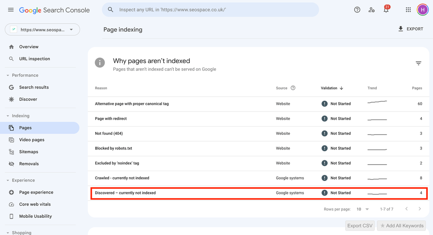Change rows per page dropdown

(362, 209)
